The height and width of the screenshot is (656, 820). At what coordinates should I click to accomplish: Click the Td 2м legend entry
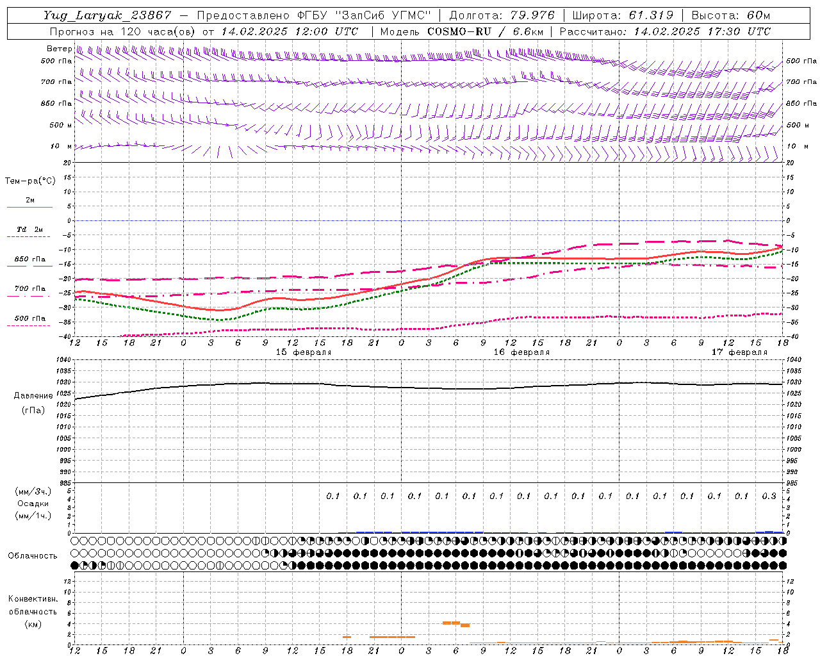[x=29, y=229]
